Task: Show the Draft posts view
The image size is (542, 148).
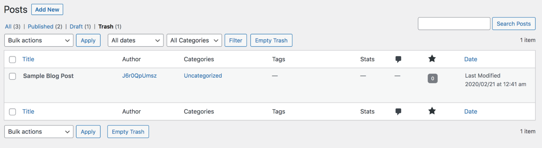Action: 76,27
